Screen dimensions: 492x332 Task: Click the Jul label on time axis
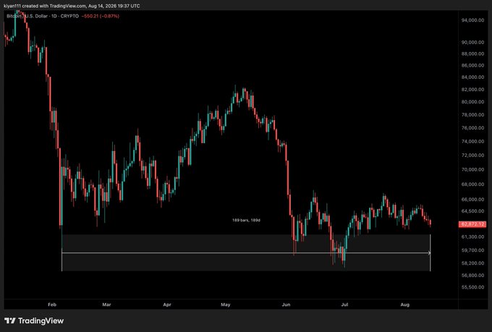click(344, 305)
